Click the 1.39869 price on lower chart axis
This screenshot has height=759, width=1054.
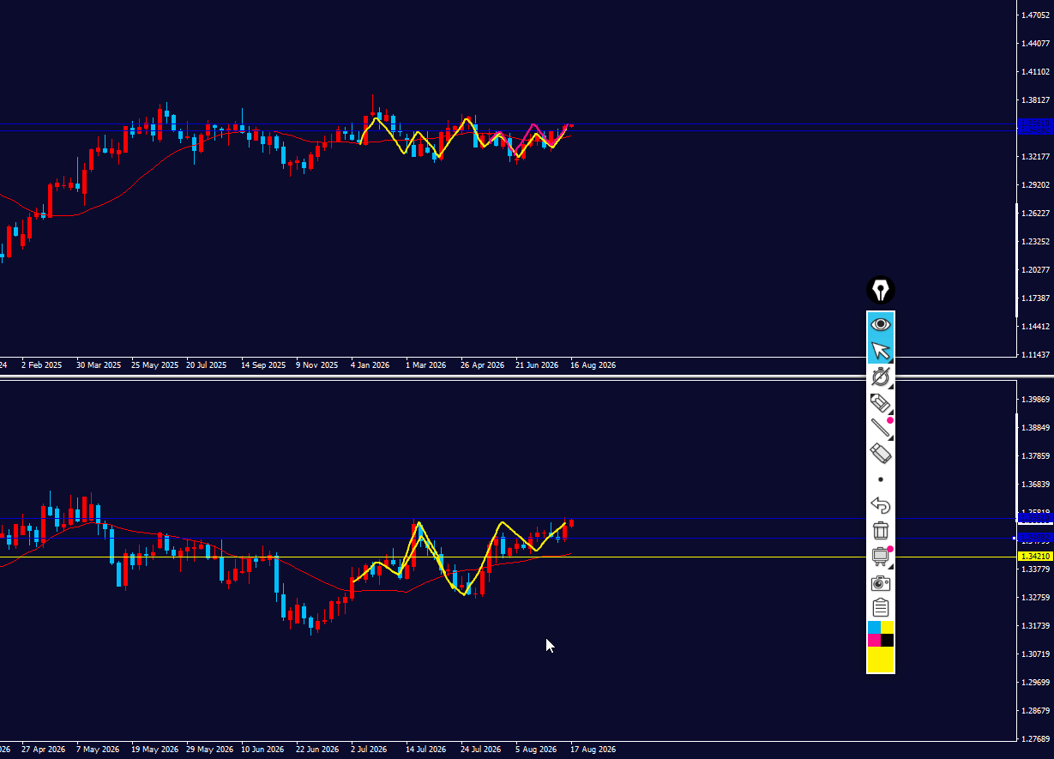tap(1036, 399)
